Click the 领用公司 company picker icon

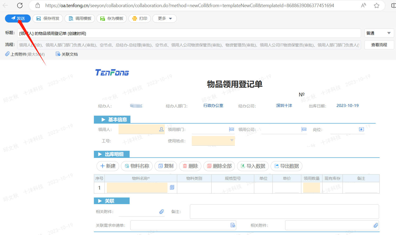(x=304, y=129)
